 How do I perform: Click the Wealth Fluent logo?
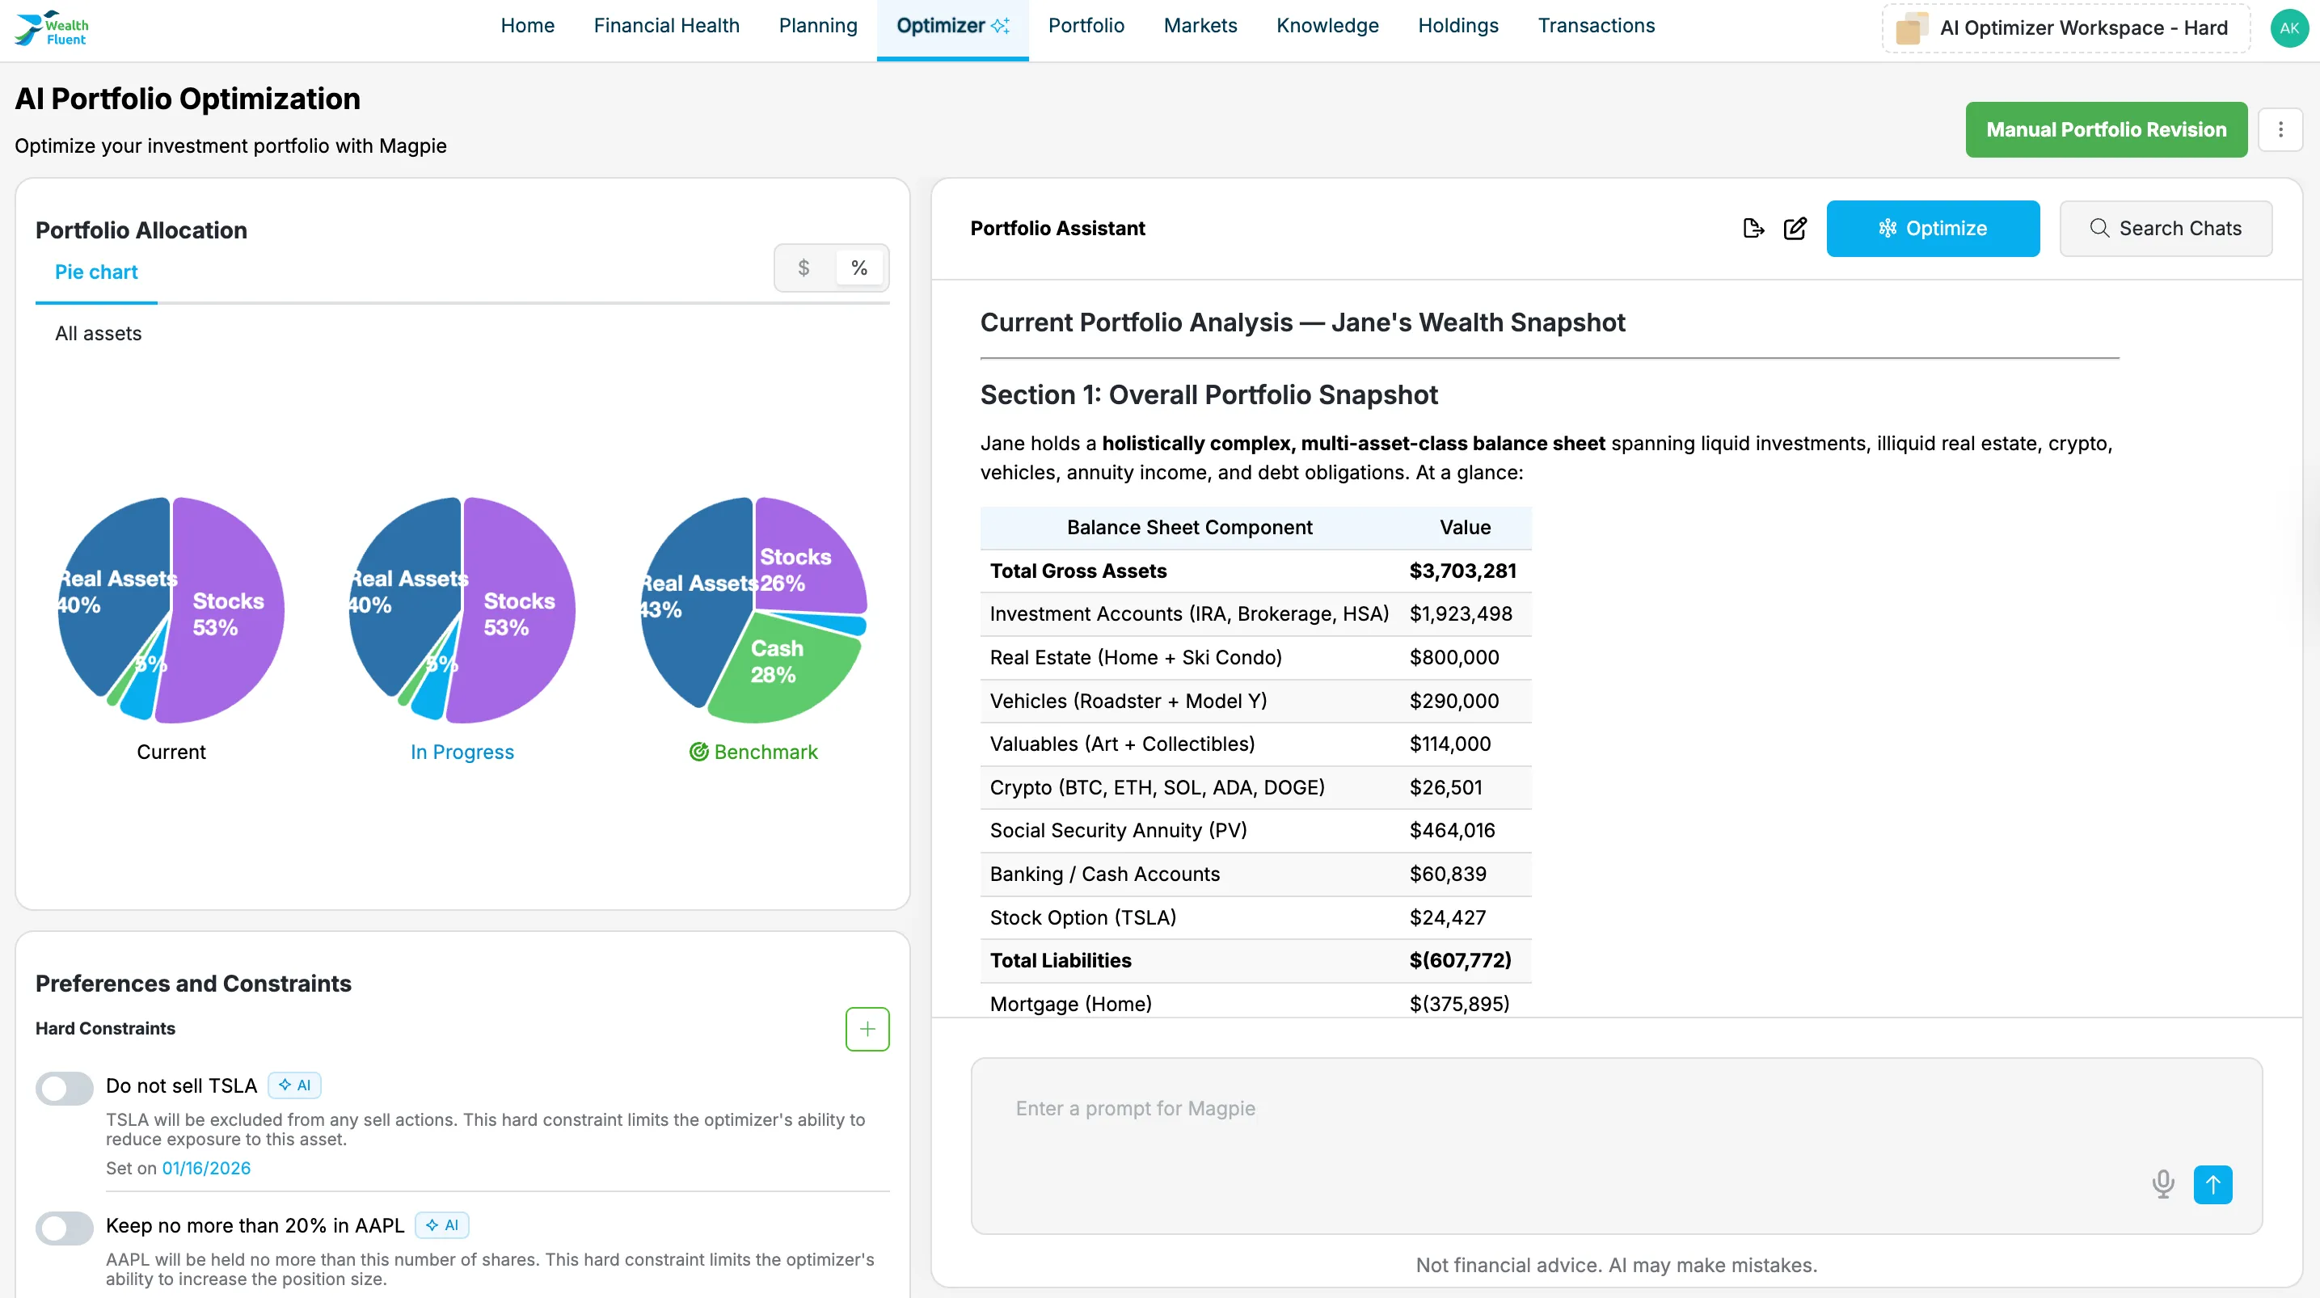[x=53, y=29]
